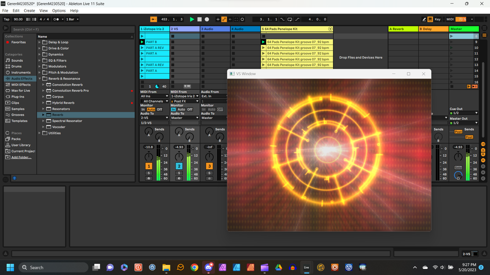Select Instruments category in browser
This screenshot has height=275, width=490.
(x=20, y=72)
